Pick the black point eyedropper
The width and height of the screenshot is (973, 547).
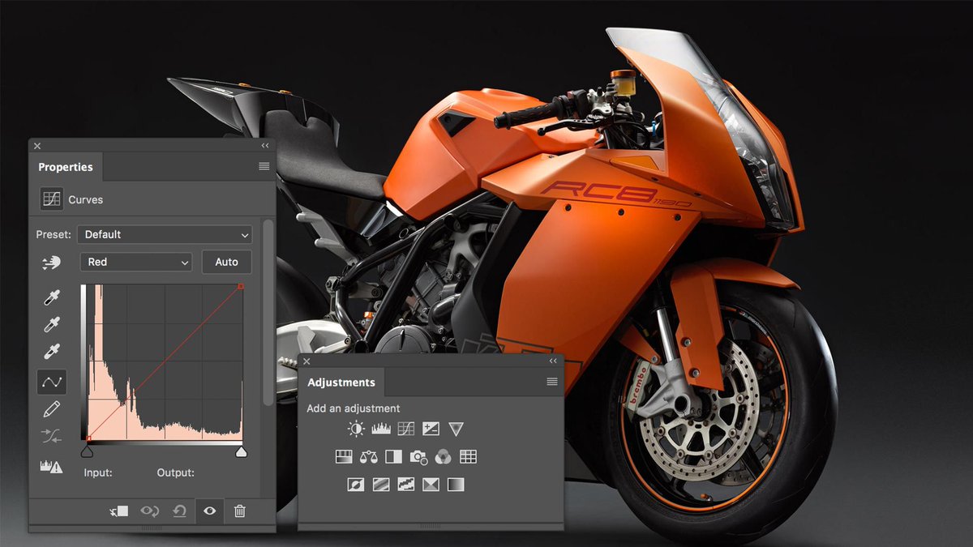tap(52, 297)
